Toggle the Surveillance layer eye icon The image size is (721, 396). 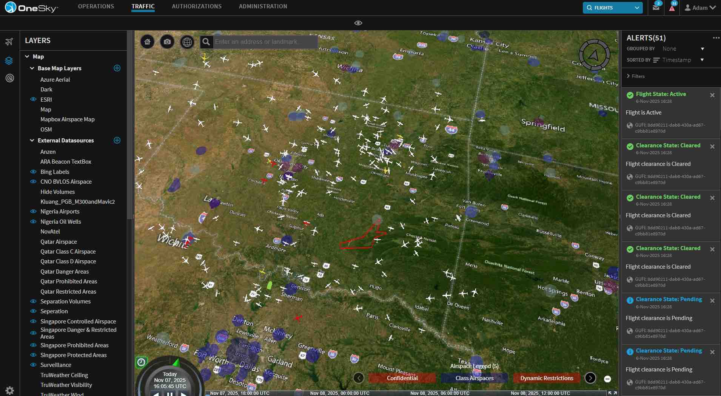33,365
